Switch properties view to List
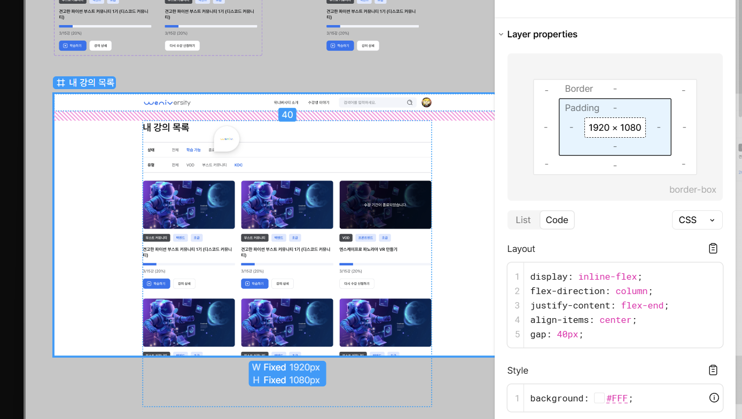 point(523,220)
